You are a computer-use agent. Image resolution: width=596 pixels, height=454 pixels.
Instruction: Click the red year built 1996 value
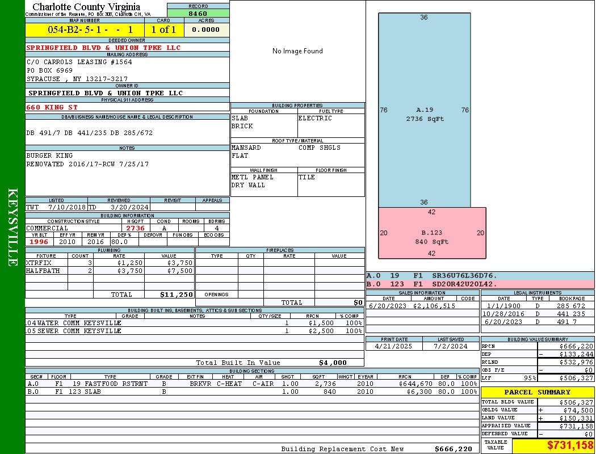click(39, 242)
